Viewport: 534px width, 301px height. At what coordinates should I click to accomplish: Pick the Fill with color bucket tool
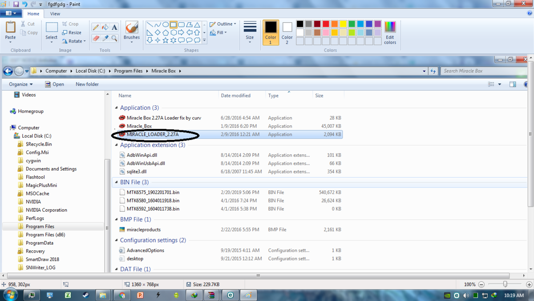(105, 28)
